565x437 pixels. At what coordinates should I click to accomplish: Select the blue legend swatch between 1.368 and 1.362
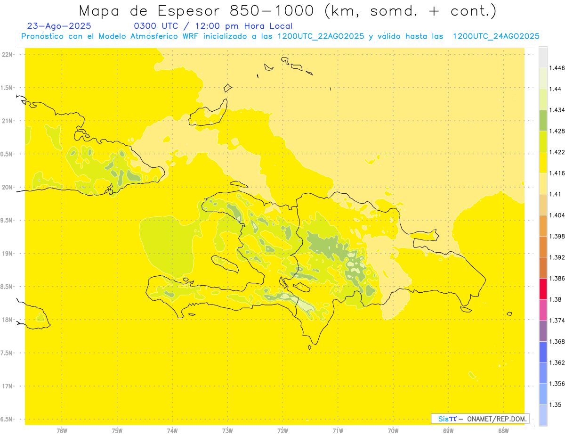[x=543, y=352]
